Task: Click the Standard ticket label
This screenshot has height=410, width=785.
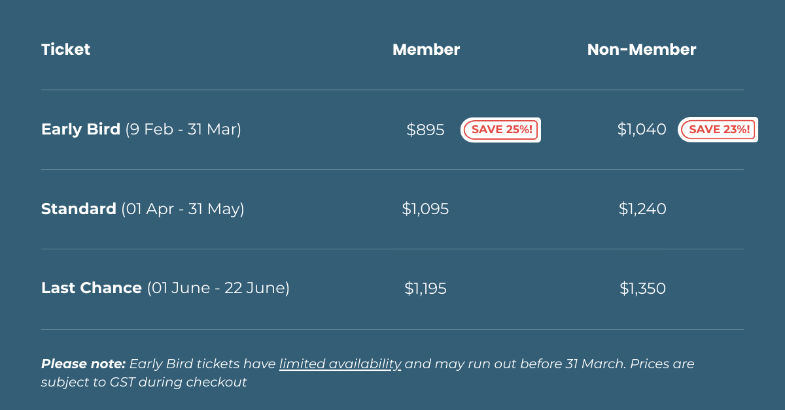Action: [x=78, y=209]
